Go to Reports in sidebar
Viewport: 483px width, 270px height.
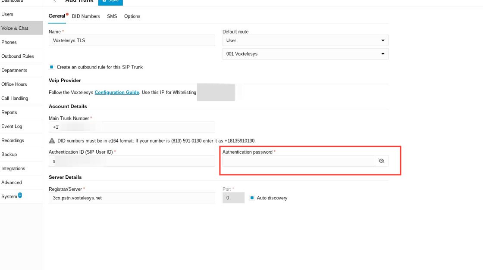point(21,112)
